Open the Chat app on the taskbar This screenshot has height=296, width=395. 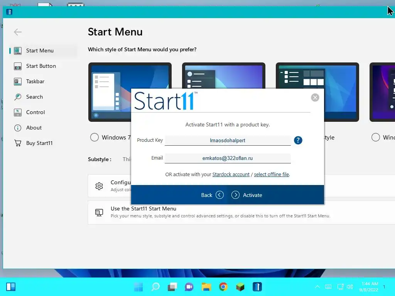(189, 287)
